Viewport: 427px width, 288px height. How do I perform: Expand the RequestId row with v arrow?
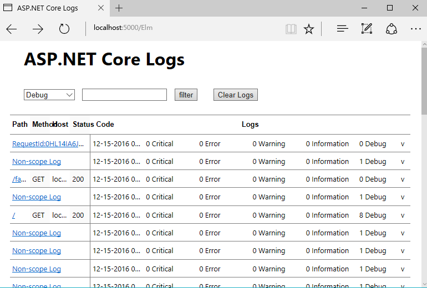tap(403, 144)
